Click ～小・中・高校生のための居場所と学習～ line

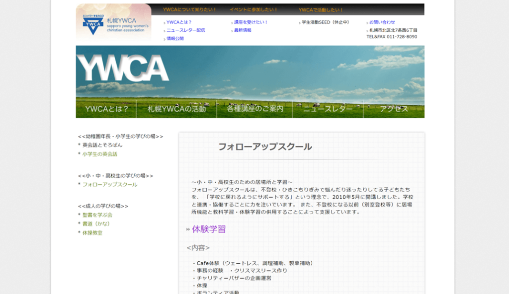click(x=242, y=182)
